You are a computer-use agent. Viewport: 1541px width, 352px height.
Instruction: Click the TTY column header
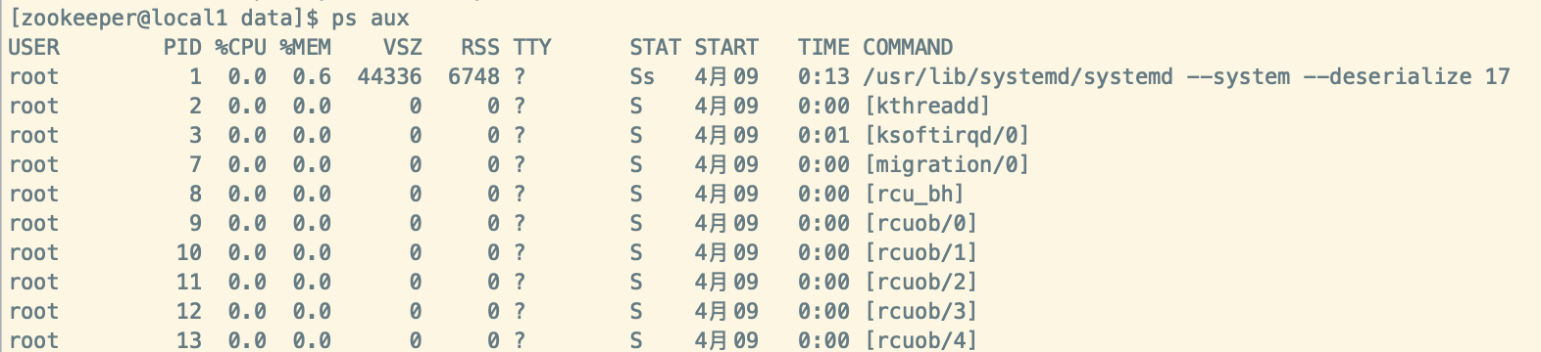(532, 47)
